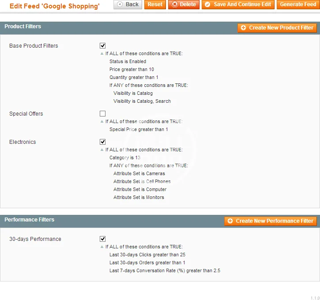Click the Back arrow icon
Screen dimensions: 320x300
[120, 4]
